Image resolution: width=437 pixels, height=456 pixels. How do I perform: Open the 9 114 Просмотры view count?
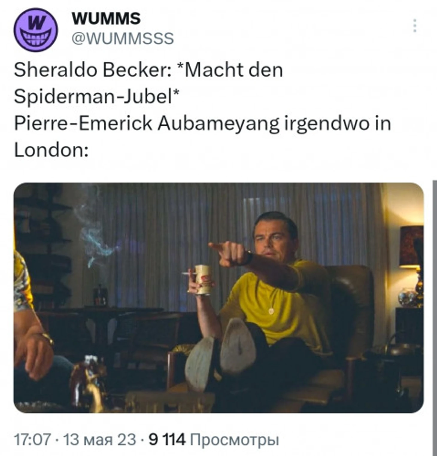[x=214, y=440]
